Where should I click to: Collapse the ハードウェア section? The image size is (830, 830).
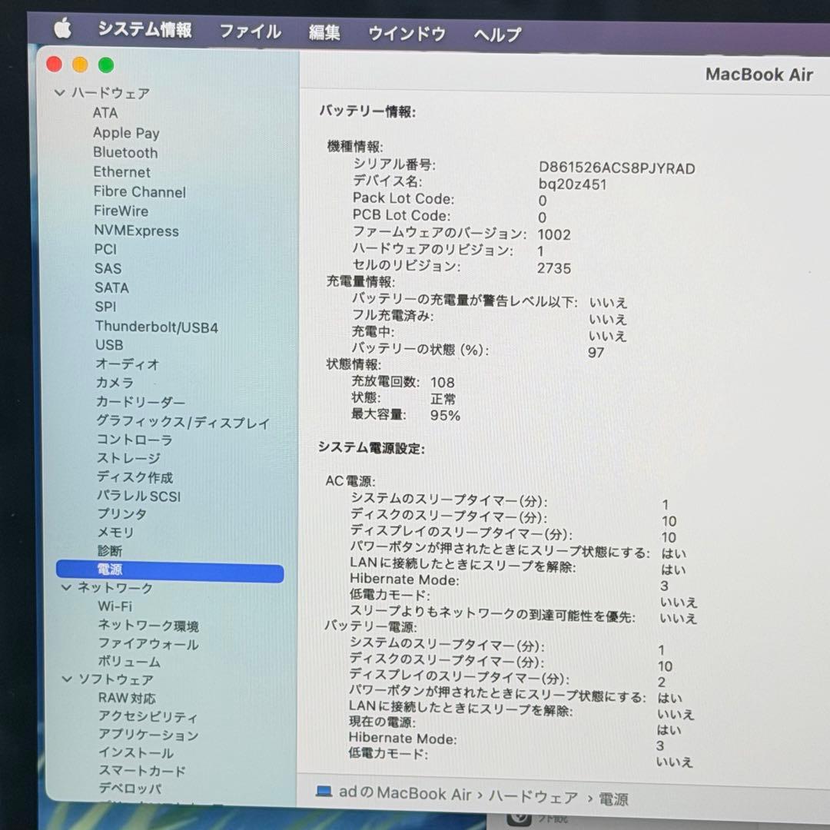coord(59,93)
